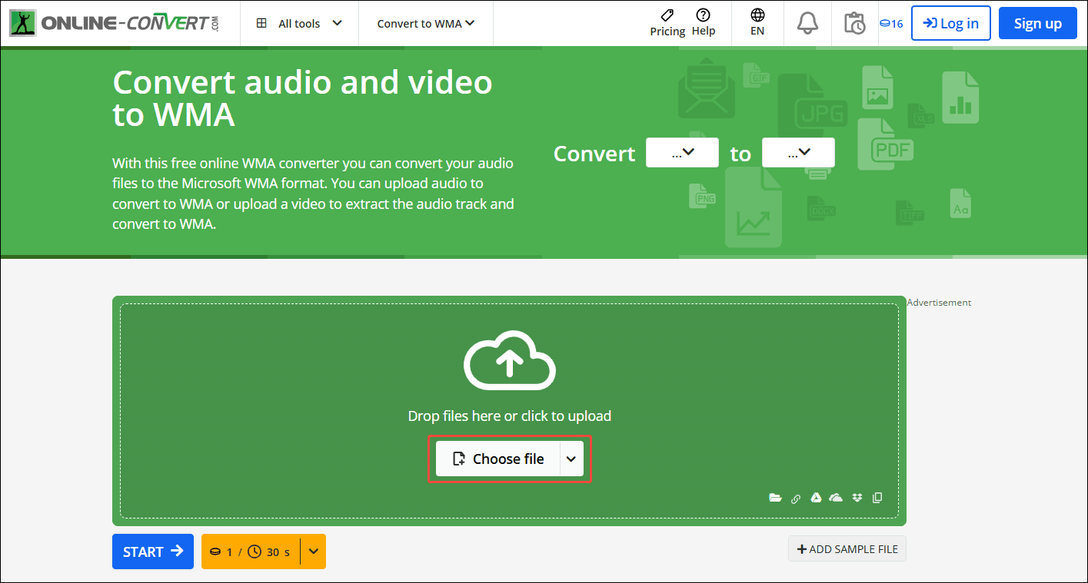Open the Convert to WMA menu
Viewport: 1088px width, 583px height.
point(425,23)
